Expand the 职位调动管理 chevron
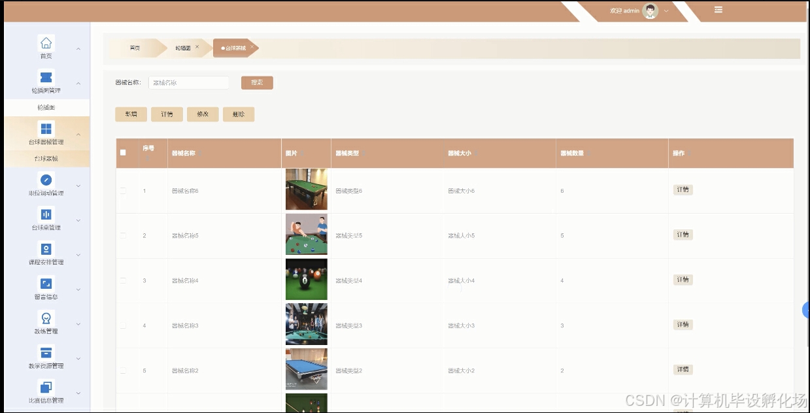Screen dimensions: 810x413 coord(78,186)
